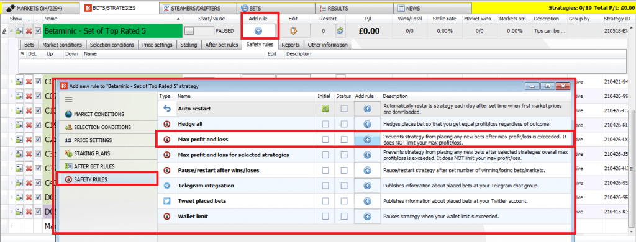Screen dimensions: 636x242
Task: Toggle the Start/Pause switch of Betaminic strategy
Action: click(x=199, y=31)
